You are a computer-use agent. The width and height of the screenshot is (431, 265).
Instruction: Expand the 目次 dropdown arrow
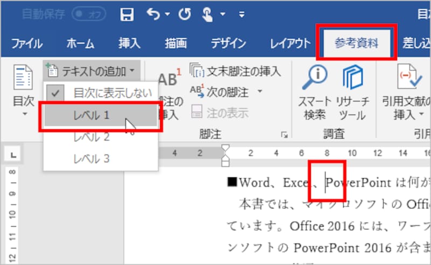(25, 114)
